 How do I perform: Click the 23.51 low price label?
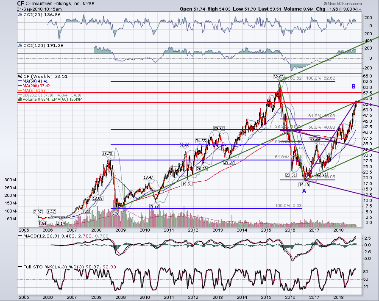click(x=290, y=175)
